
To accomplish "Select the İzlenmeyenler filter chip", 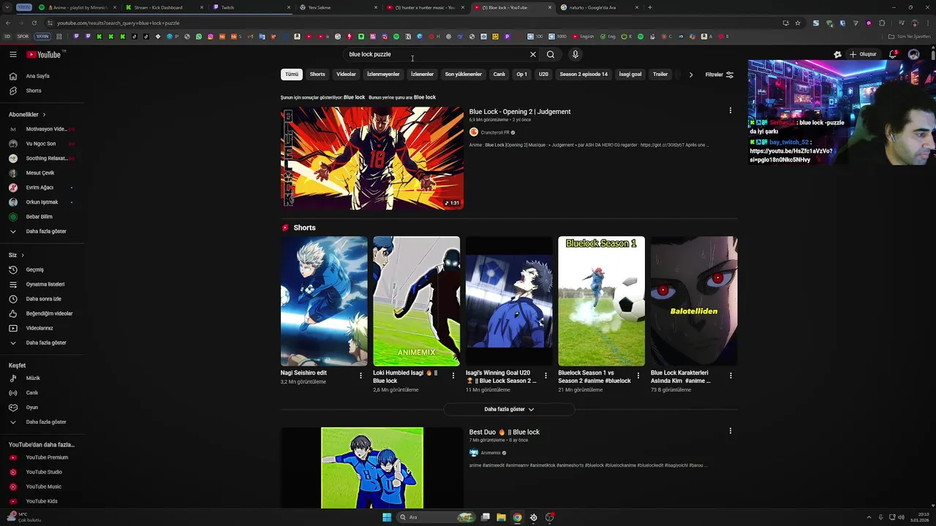I will point(383,75).
